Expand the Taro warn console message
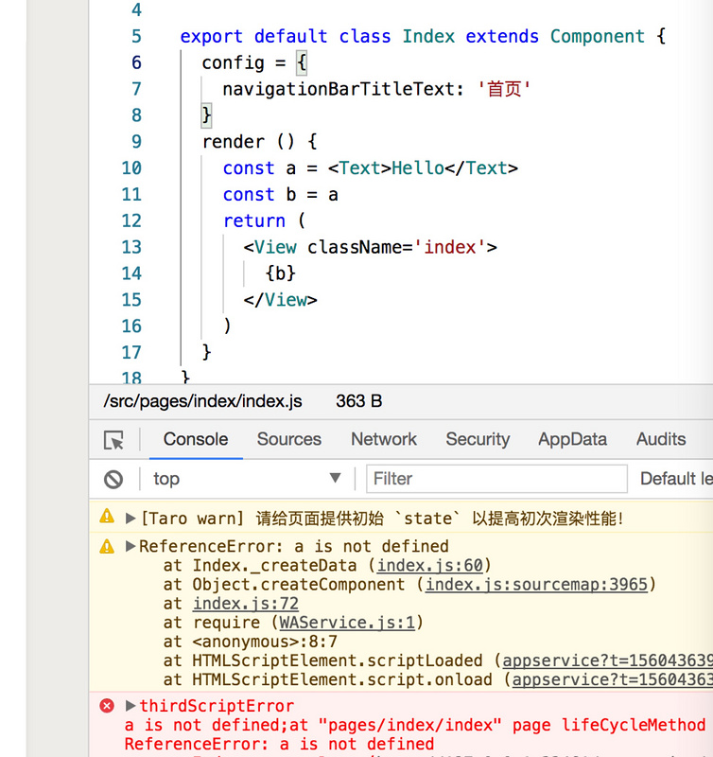 (x=131, y=519)
